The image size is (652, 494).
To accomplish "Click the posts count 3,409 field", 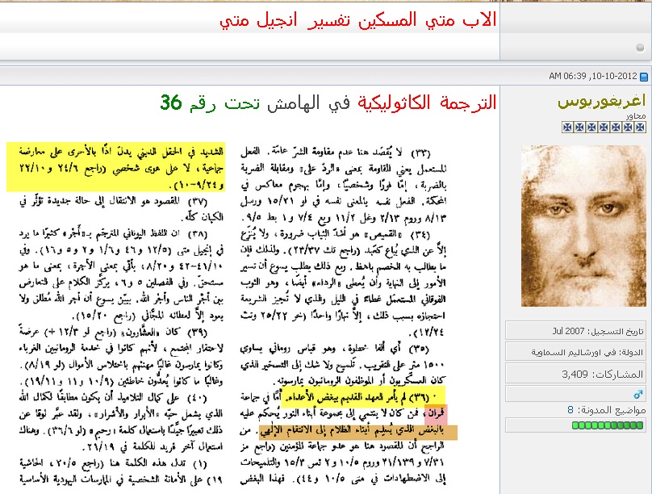I will [577, 374].
